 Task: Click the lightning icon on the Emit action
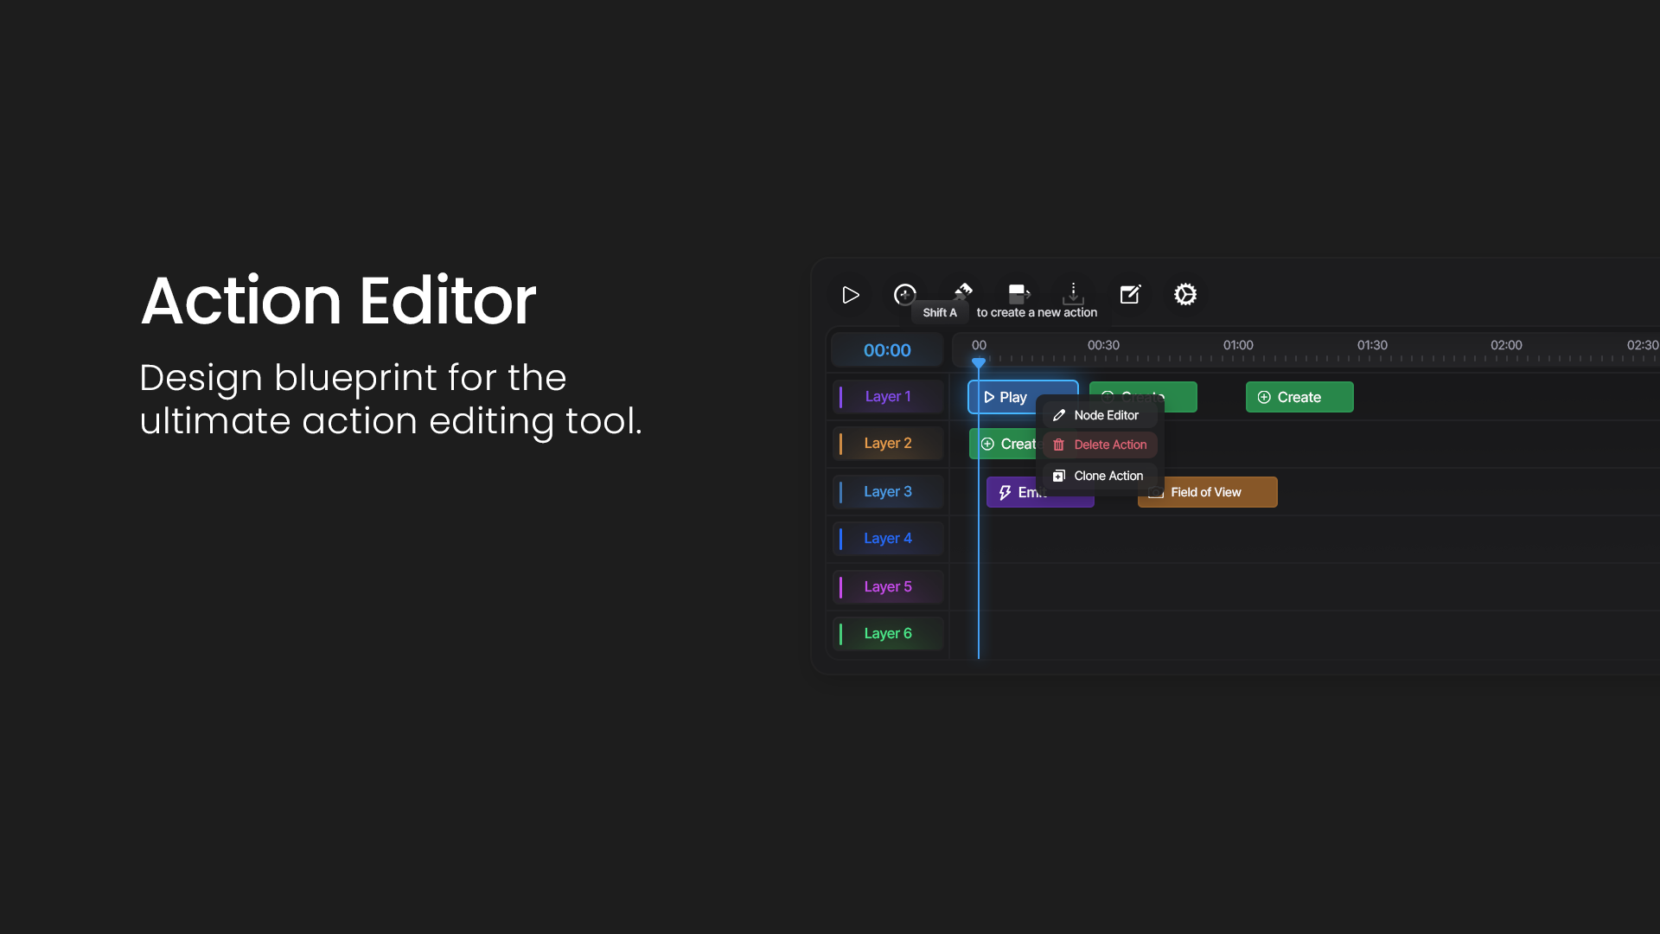[x=1005, y=492]
